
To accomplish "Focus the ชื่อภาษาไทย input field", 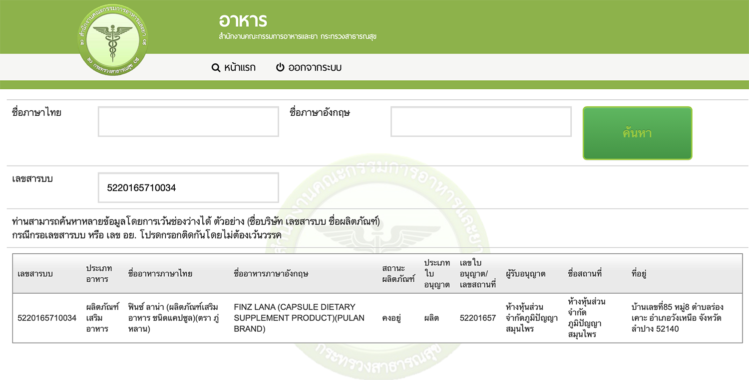I will click(188, 122).
